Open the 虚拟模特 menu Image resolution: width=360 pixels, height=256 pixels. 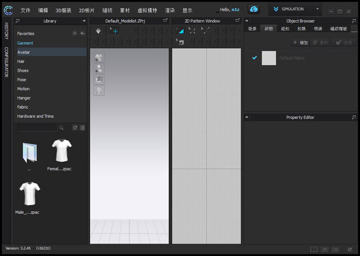pyautogui.click(x=147, y=11)
